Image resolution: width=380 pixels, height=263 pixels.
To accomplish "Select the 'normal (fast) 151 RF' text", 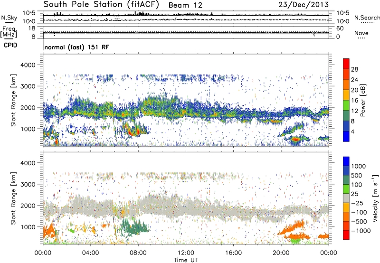I will pyautogui.click(x=76, y=47).
